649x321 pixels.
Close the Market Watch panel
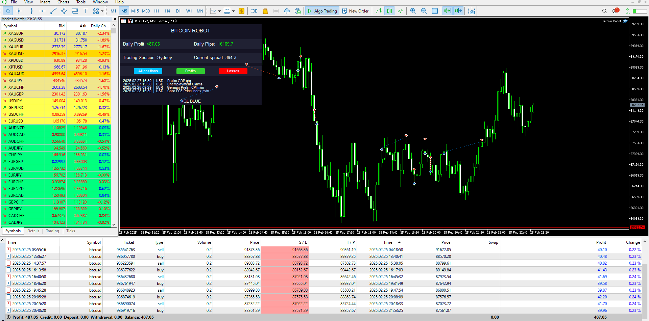(115, 19)
